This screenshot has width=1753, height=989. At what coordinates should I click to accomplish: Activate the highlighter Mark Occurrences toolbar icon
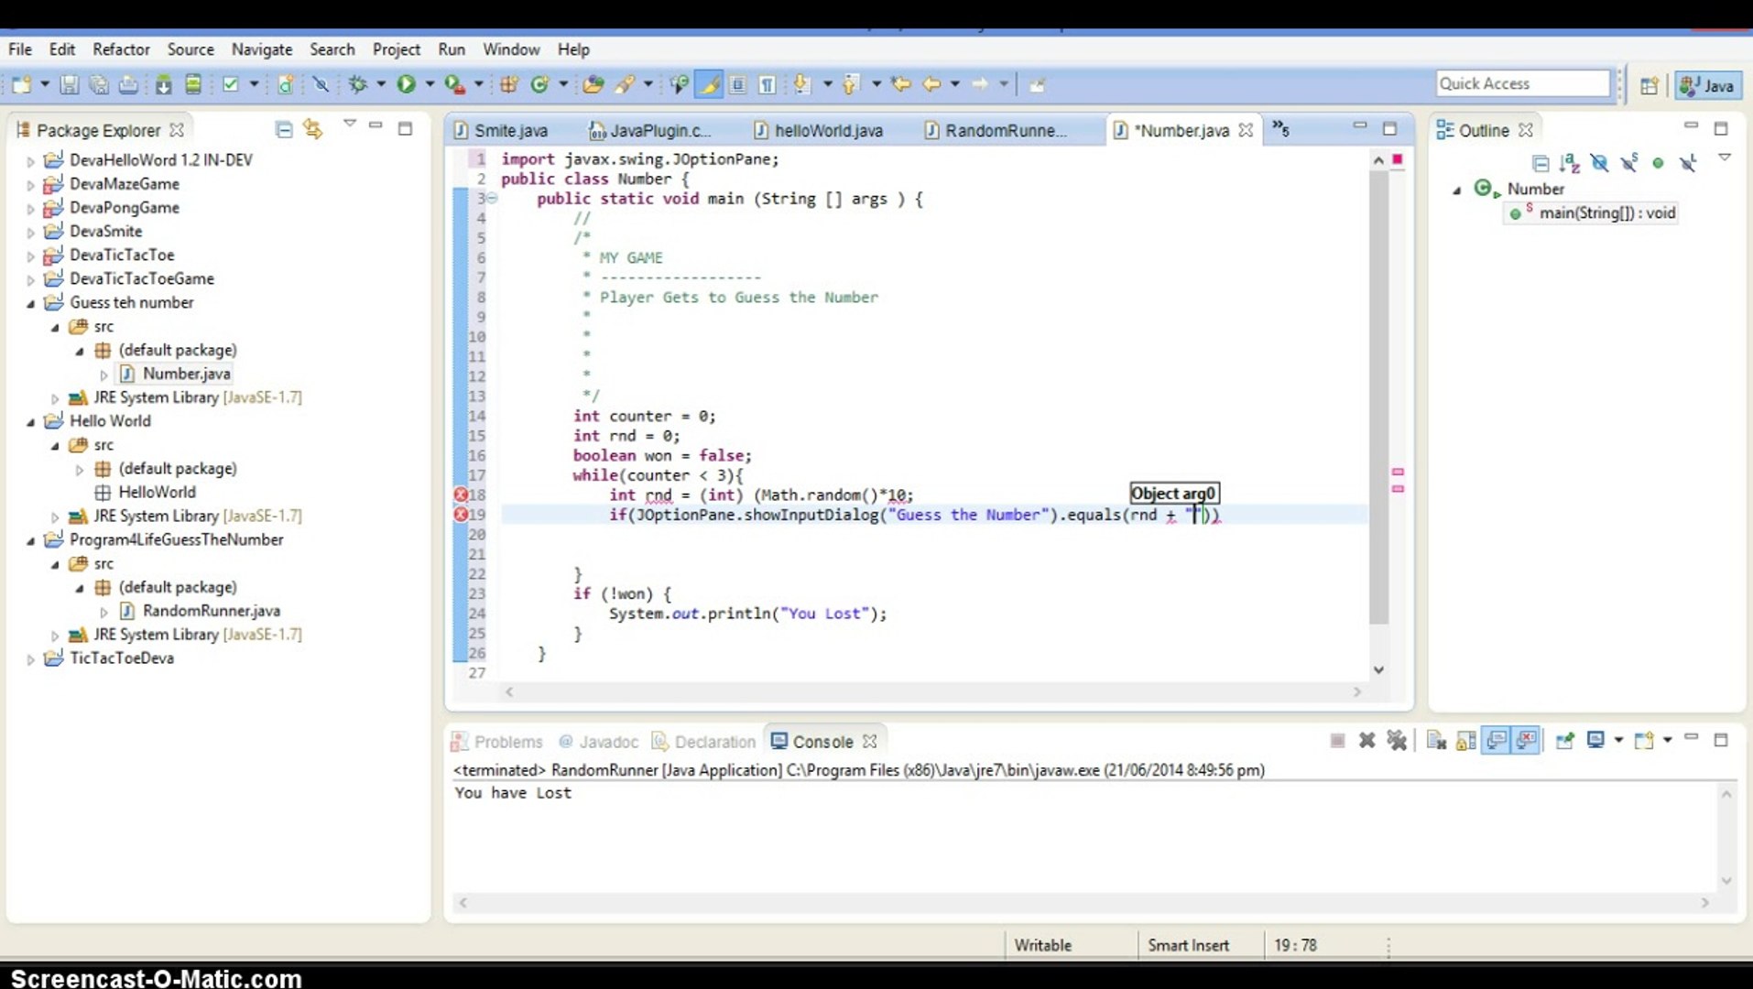click(x=711, y=84)
